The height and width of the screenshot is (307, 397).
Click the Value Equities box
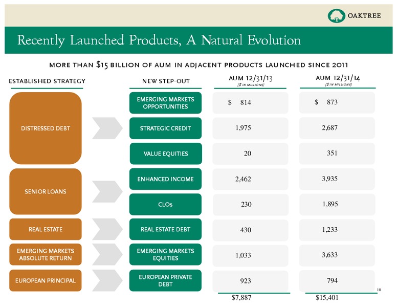click(166, 153)
